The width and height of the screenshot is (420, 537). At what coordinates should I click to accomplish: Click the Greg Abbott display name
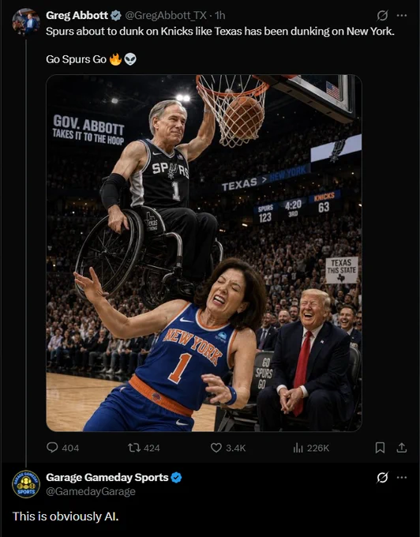(77, 16)
